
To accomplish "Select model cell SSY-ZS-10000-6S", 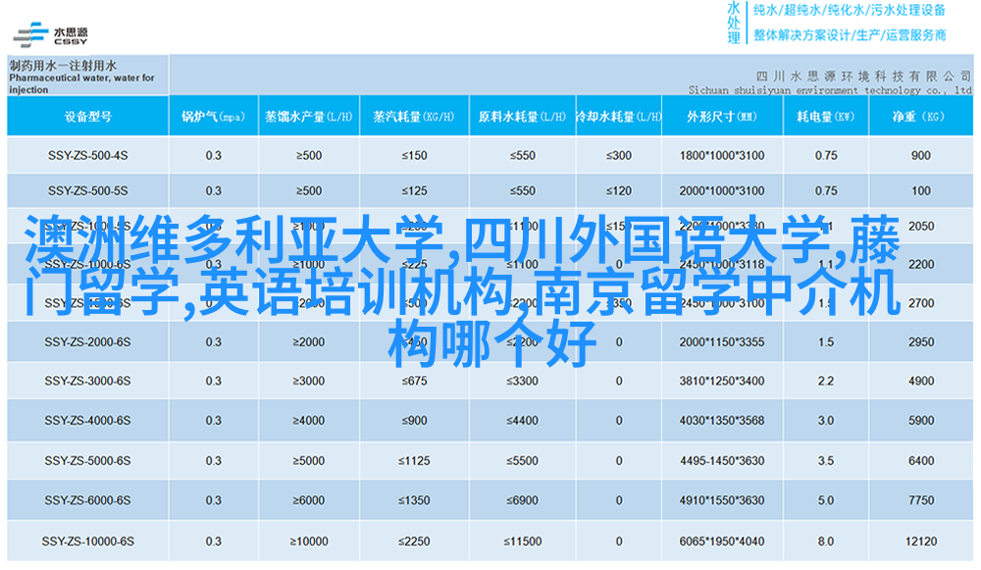I will (x=87, y=542).
